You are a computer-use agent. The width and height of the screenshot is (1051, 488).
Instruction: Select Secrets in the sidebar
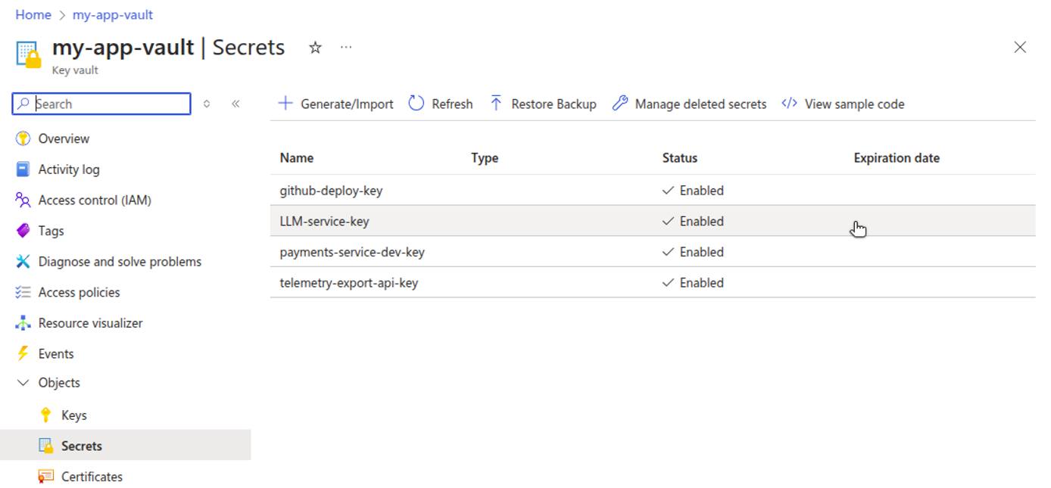click(80, 445)
